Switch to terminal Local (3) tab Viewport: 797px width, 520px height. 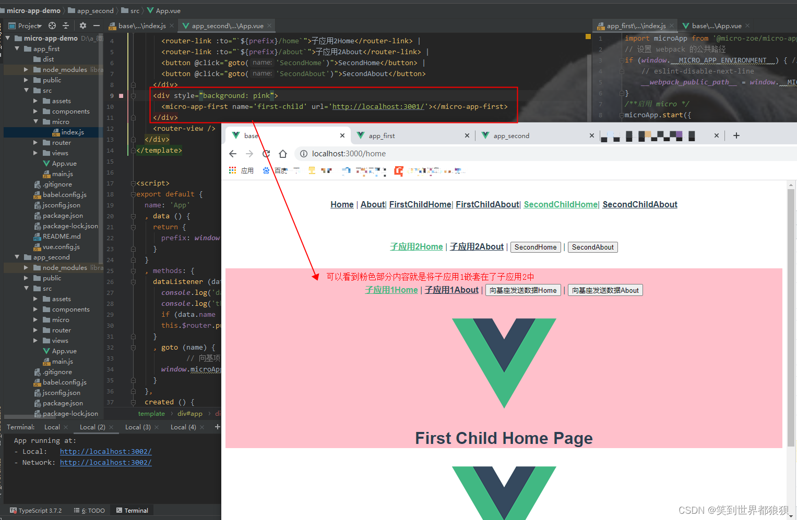[x=138, y=427]
